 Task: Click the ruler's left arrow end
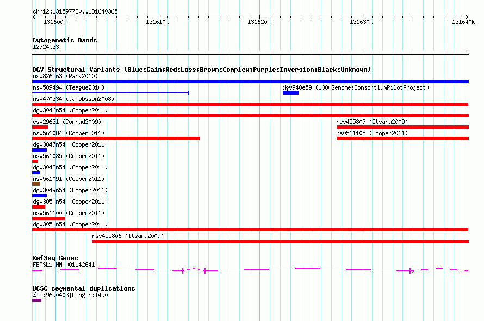pyautogui.click(x=34, y=17)
